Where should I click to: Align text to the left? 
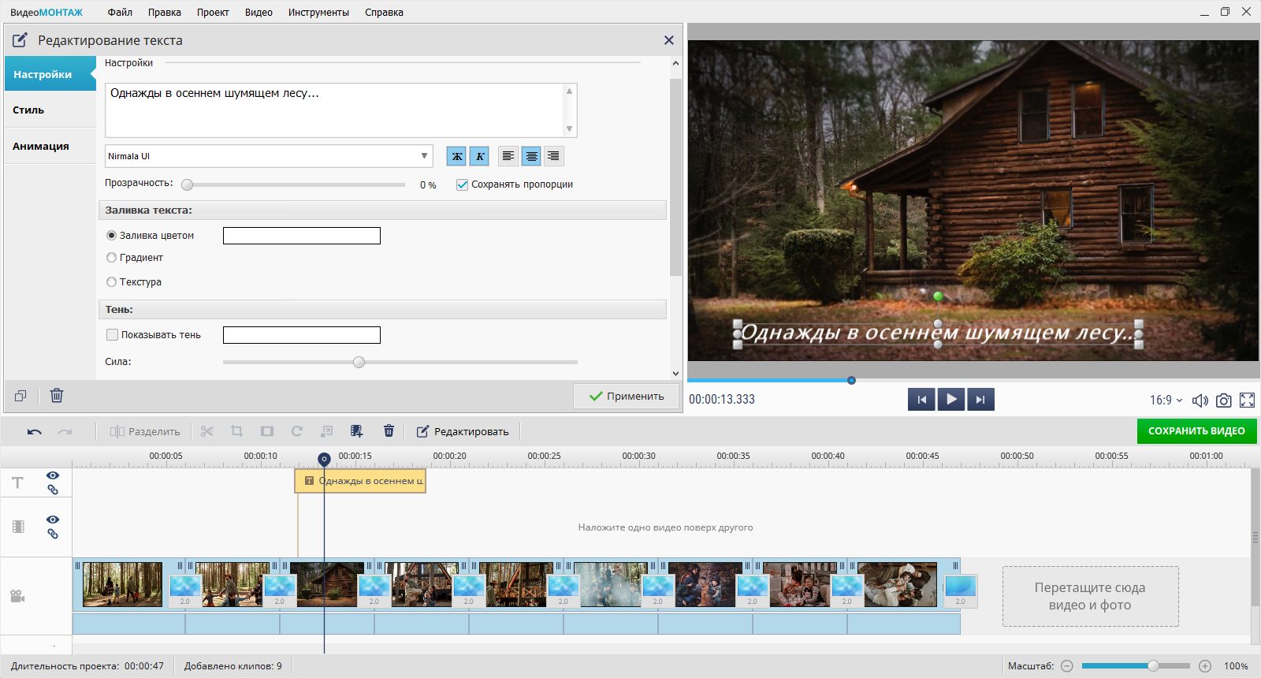pos(508,156)
